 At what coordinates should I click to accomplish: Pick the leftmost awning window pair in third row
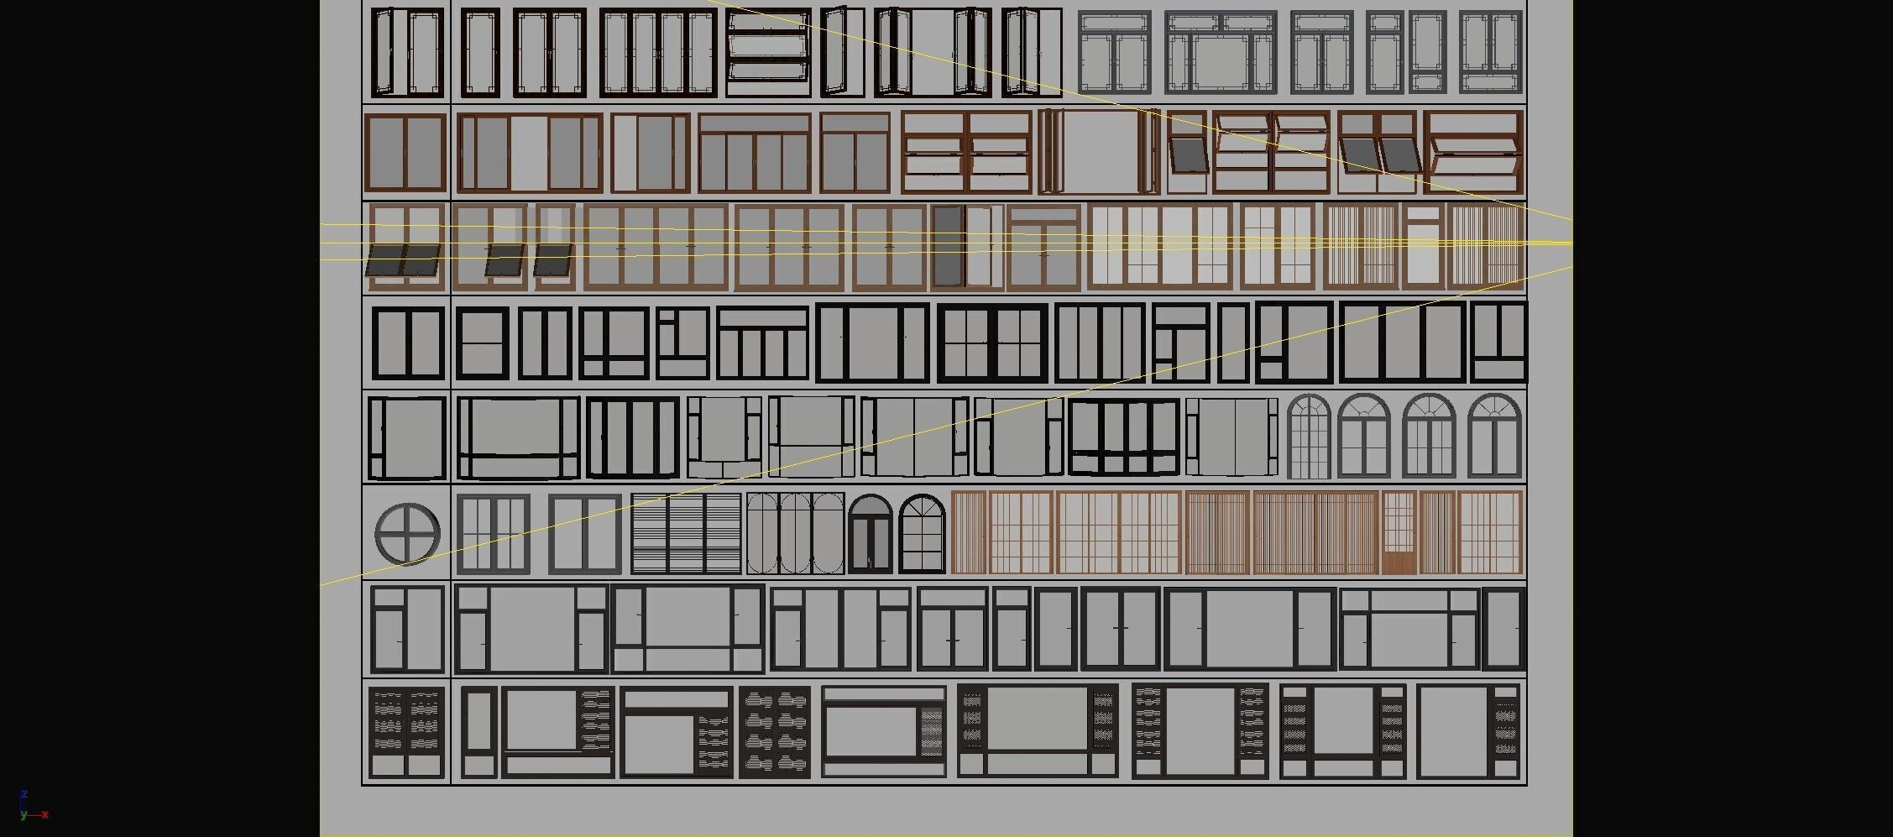coord(405,247)
